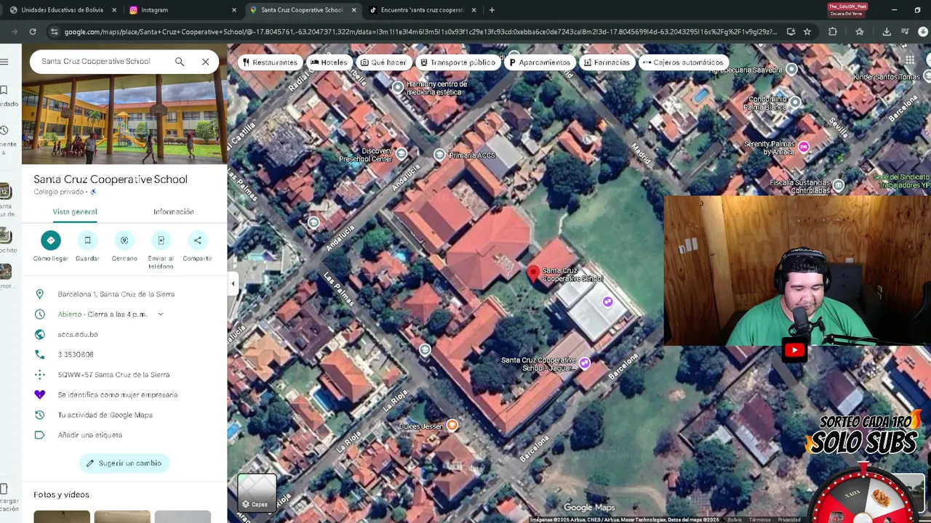The image size is (931, 523).
Task: Click the Guardar bookmark icon
Action: 87,240
